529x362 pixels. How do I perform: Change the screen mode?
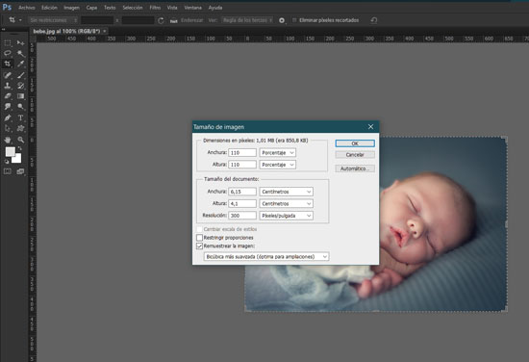(x=20, y=171)
